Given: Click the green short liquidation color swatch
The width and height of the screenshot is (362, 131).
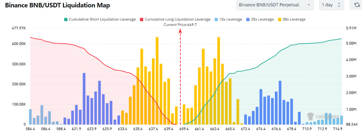Looking at the screenshot, I should click(65, 19).
